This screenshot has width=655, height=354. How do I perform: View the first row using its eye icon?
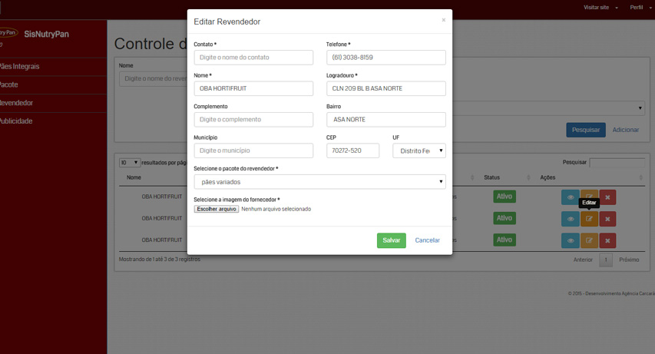[571, 197]
